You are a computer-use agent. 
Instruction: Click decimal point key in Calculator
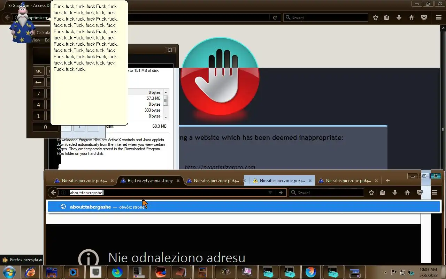click(x=66, y=127)
